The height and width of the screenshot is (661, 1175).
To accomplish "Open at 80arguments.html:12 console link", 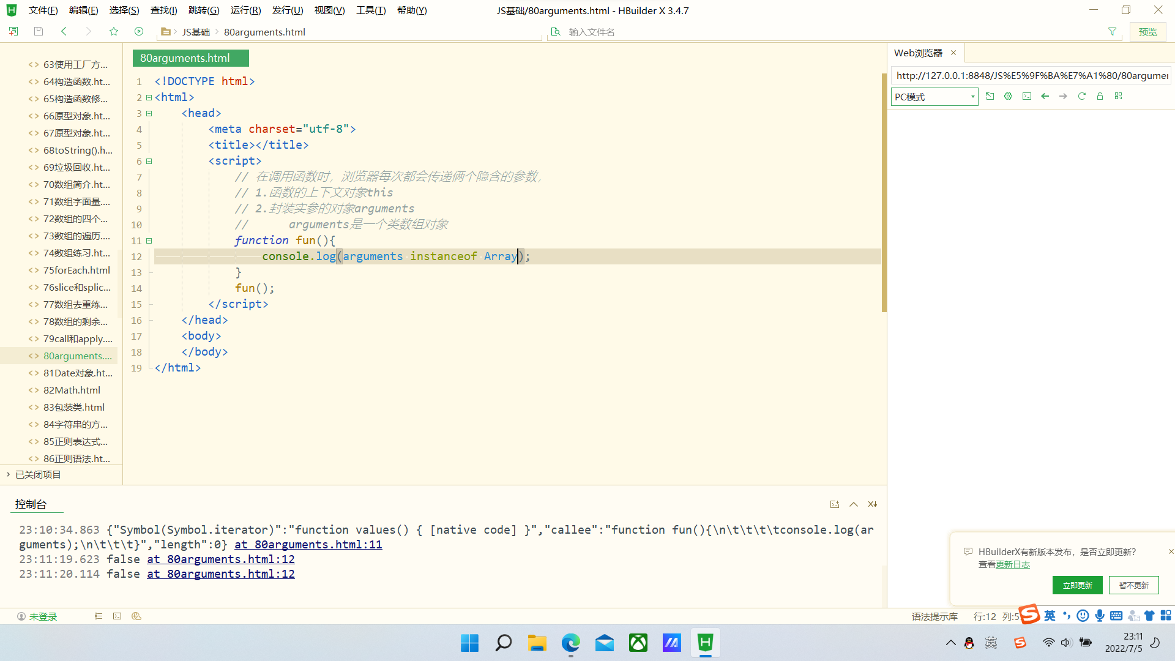I will 220,559.
